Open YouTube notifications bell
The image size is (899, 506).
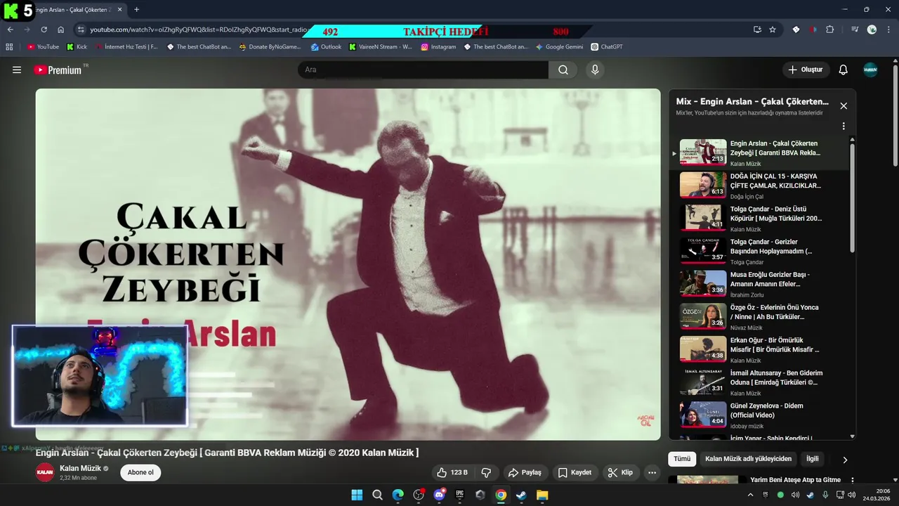(x=844, y=70)
